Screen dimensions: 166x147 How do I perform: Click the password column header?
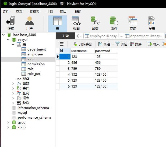click(106, 51)
